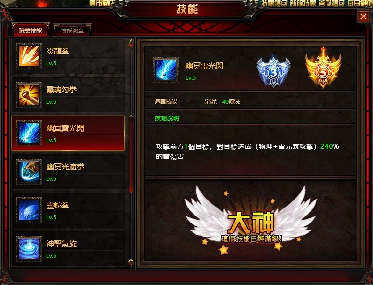Click the skill list scroll-up arrow
373x285 pixels.
[131, 44]
